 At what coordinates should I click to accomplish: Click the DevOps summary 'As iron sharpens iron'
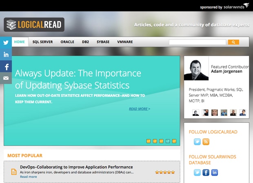click(77, 172)
